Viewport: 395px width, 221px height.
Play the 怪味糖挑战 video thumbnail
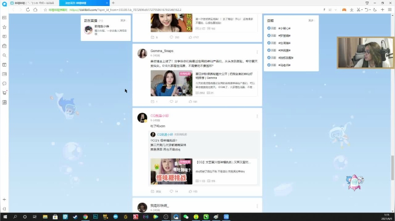click(x=171, y=171)
